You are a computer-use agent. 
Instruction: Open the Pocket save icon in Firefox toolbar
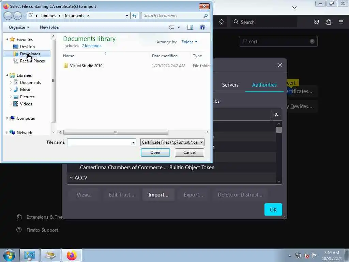tap(316, 22)
